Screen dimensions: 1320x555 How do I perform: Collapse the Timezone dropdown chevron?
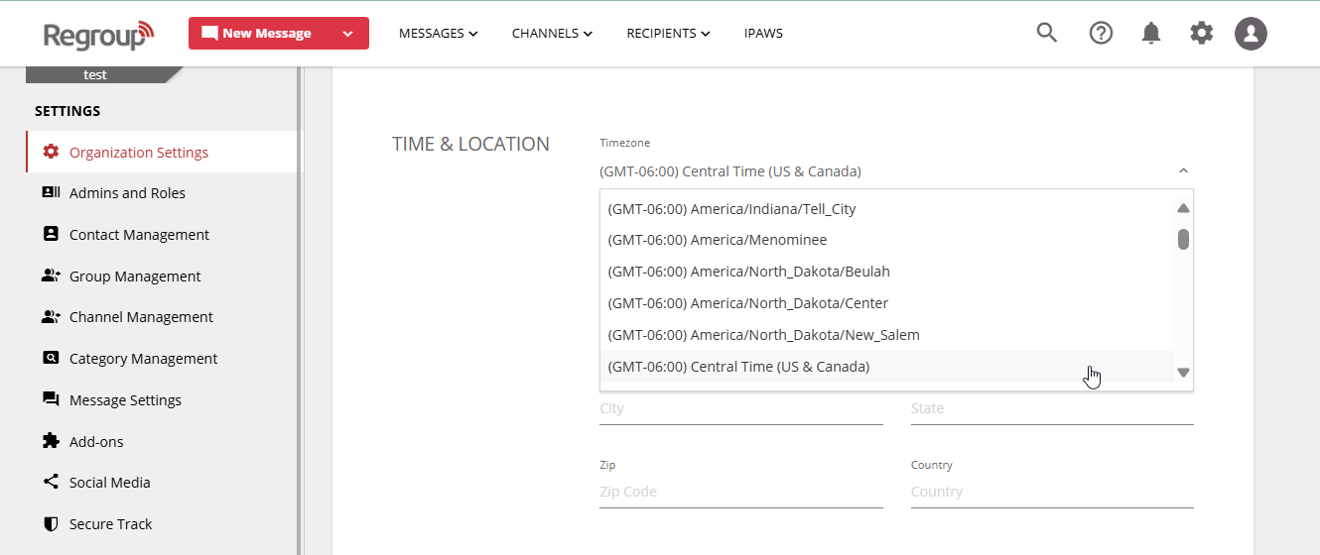pos(1183,171)
